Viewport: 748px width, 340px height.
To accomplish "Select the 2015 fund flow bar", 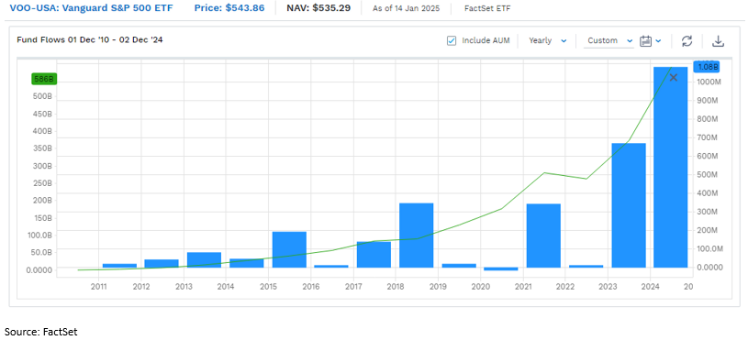I will 289,249.
